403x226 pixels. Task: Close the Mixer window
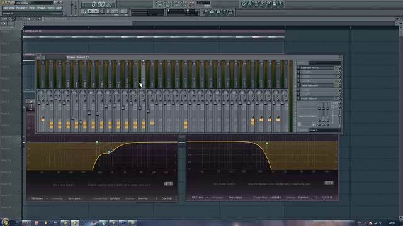click(x=339, y=57)
